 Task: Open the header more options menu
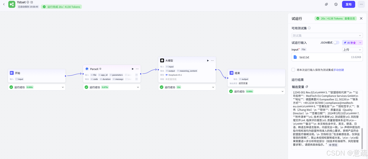pos(361,4)
